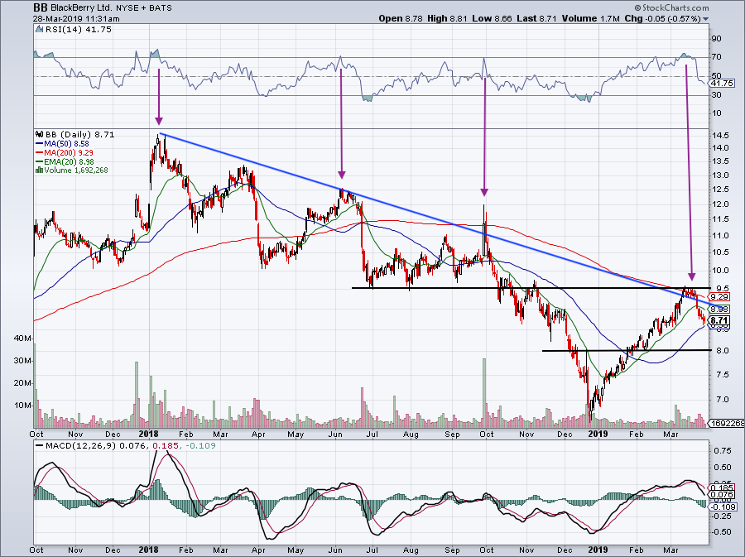Click the MACD(12,26,9) legend icon

(40, 445)
